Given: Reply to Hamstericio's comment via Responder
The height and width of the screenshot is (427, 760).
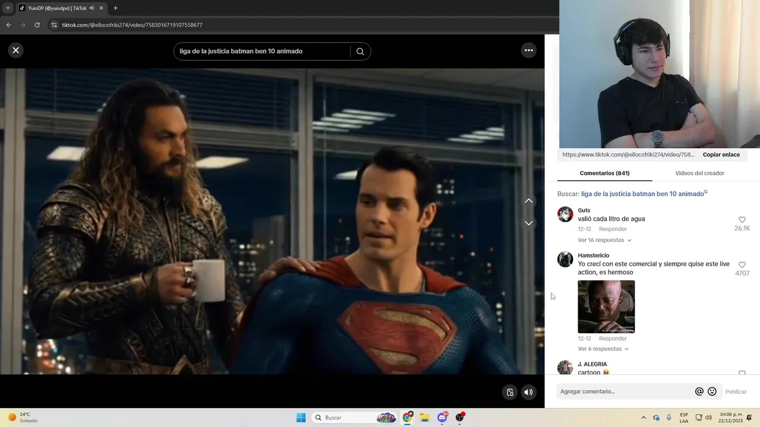Looking at the screenshot, I should (x=613, y=339).
